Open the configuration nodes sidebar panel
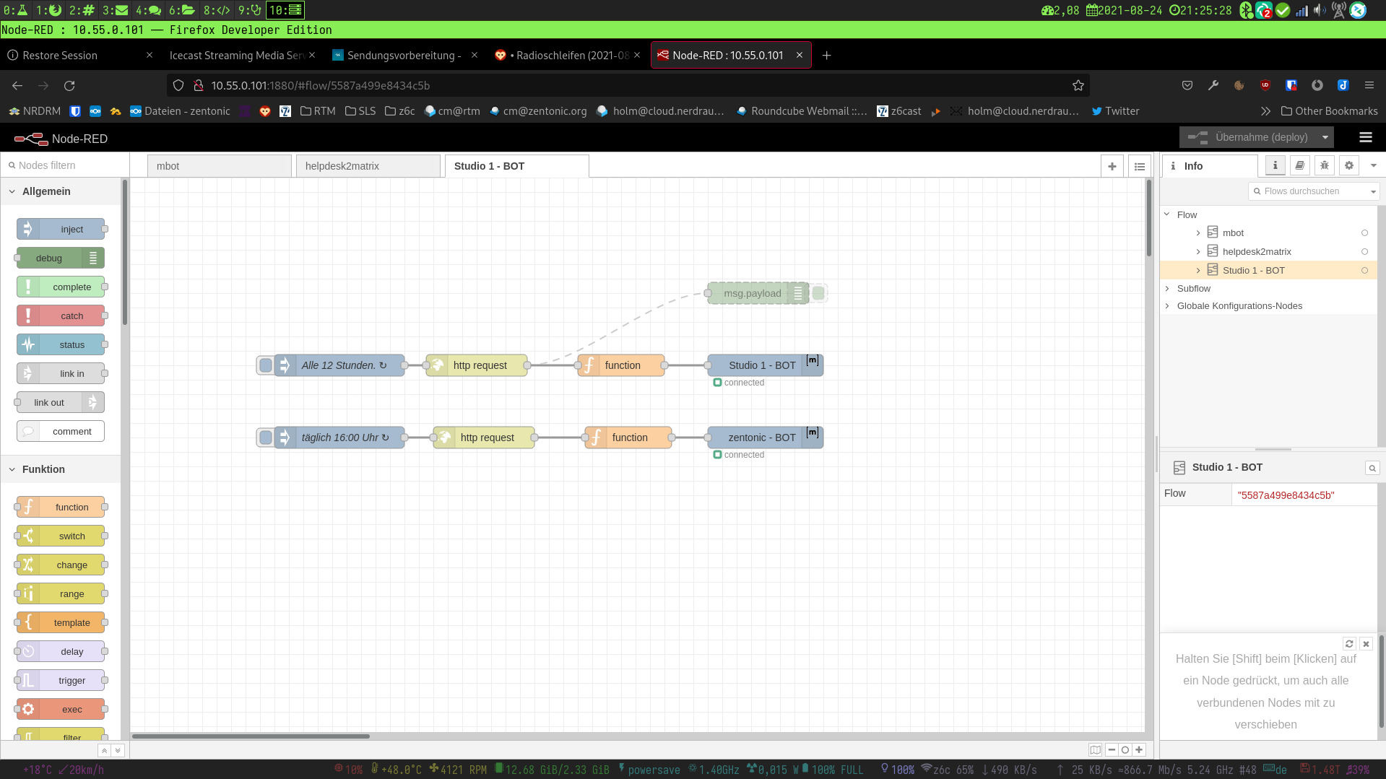 click(x=1349, y=165)
